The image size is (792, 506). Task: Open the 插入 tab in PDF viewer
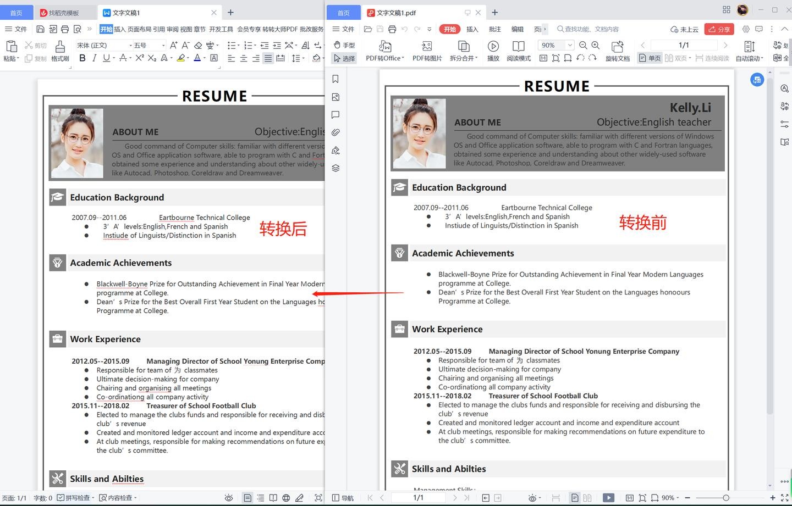472,29
